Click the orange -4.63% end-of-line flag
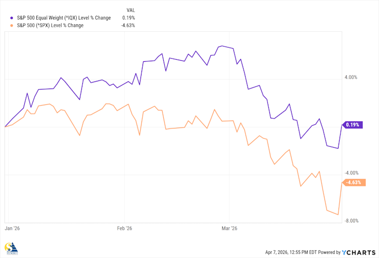 (x=354, y=182)
